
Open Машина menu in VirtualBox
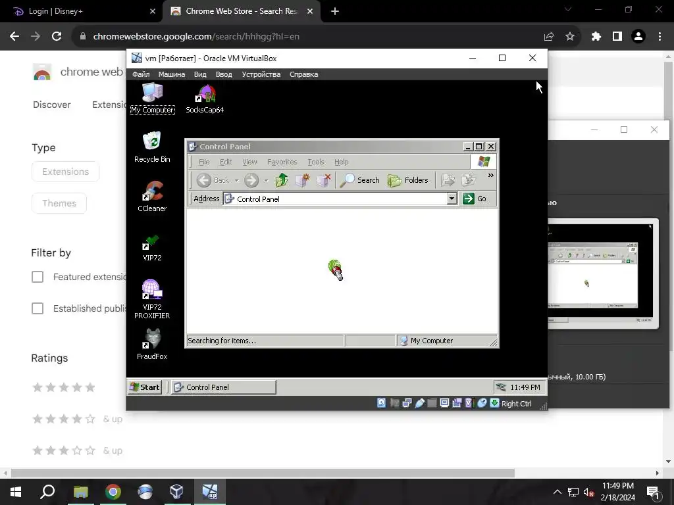point(172,74)
